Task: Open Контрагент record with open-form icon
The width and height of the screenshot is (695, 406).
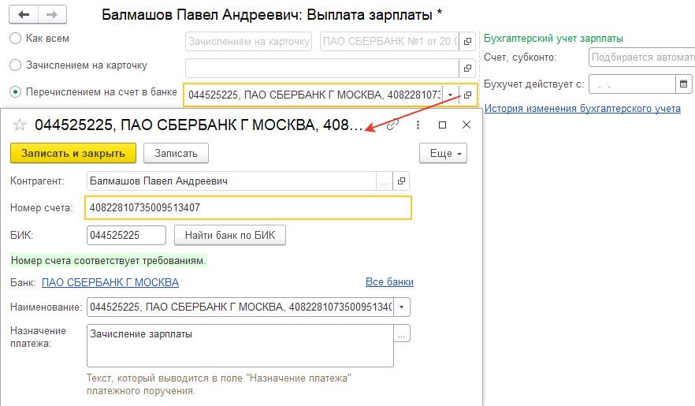Action: [401, 181]
